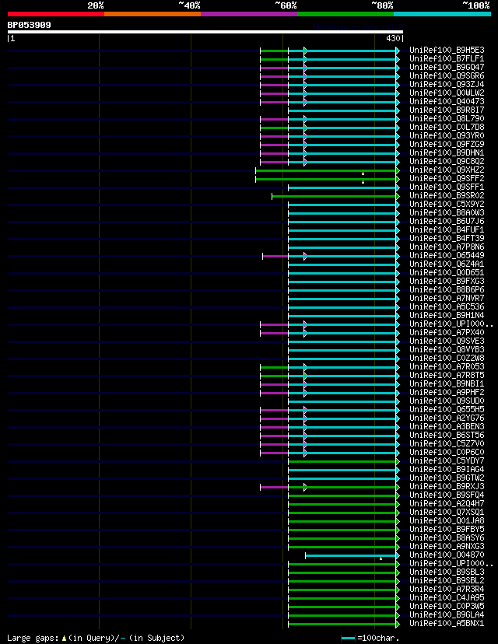Select the red 20% identity legend segment
The image size is (498, 644).
56,14
